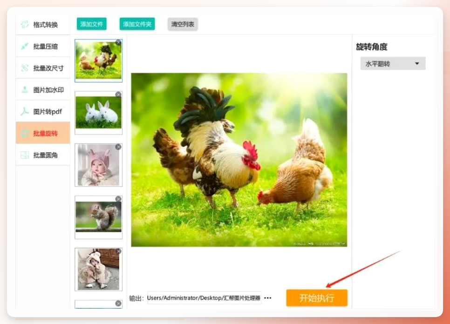Select the chickens thumbnail
450x324 pixels.
click(98, 61)
